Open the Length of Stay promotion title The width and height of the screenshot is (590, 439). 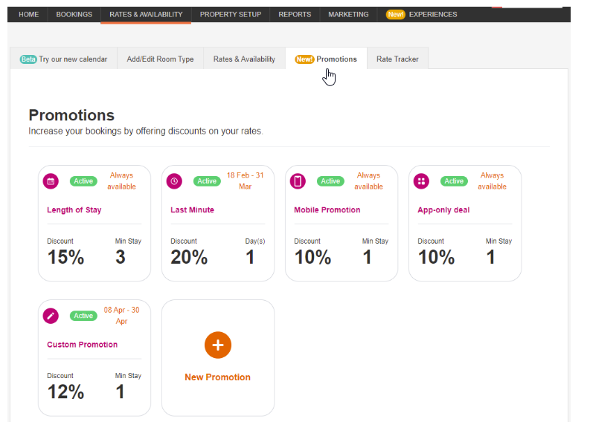click(74, 210)
